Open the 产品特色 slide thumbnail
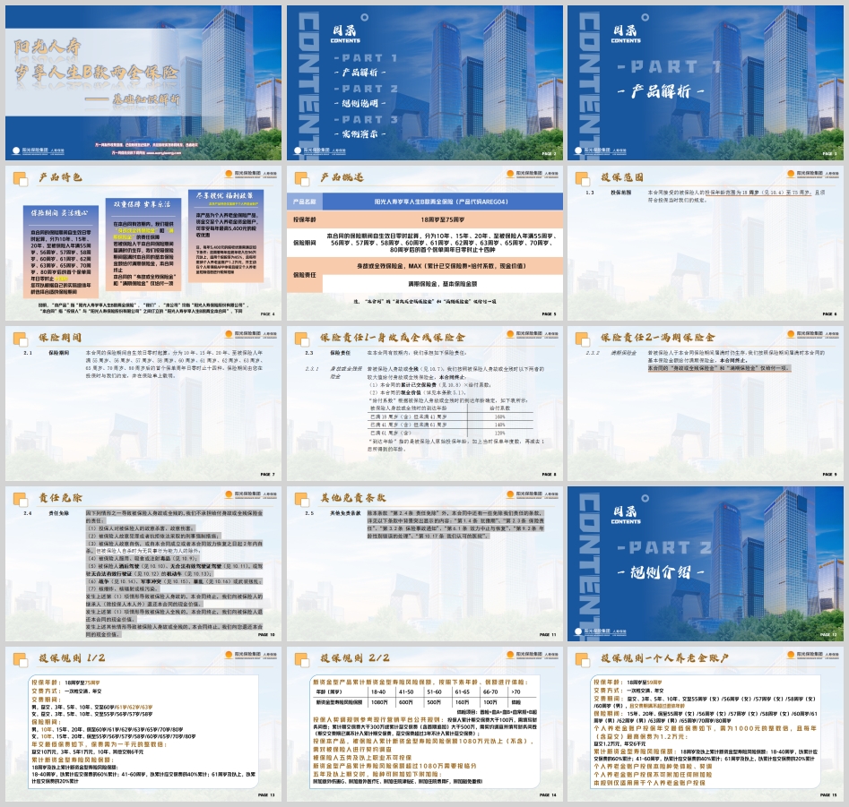Viewport: 849px width, 807px height. pos(143,243)
